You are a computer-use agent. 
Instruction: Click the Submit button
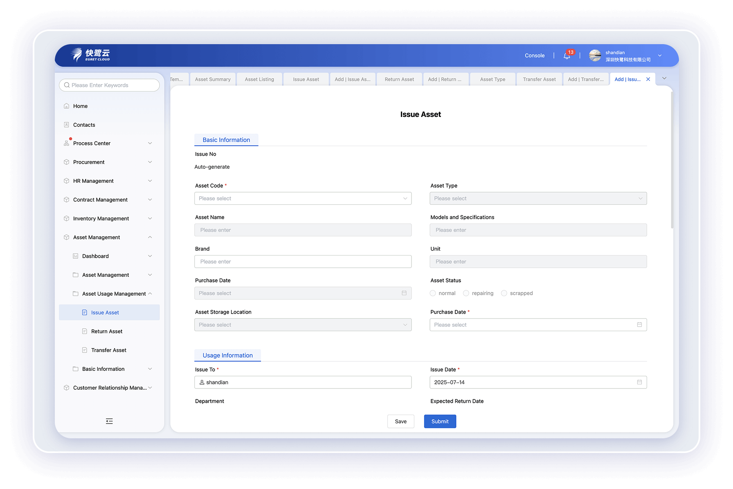tap(440, 422)
